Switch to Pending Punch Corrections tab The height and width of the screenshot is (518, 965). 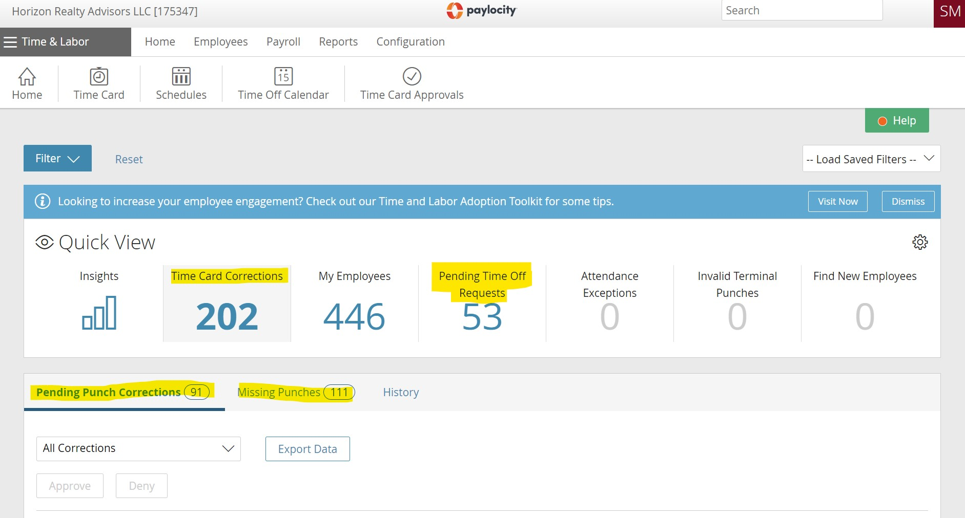tap(123, 392)
